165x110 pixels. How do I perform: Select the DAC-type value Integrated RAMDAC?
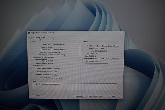pyautogui.click(x=54, y=52)
